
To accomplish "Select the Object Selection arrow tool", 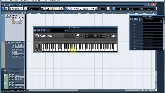I will coord(66,9).
